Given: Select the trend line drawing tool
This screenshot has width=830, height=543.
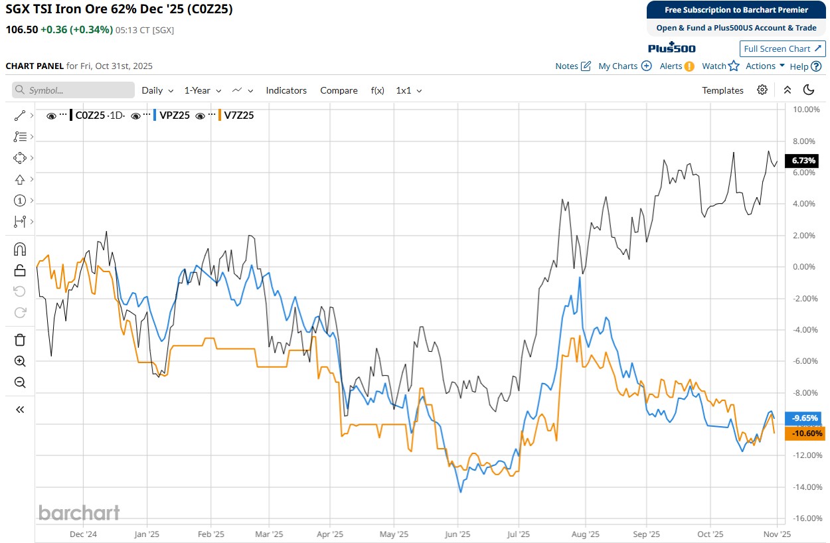Looking at the screenshot, I should [19, 116].
